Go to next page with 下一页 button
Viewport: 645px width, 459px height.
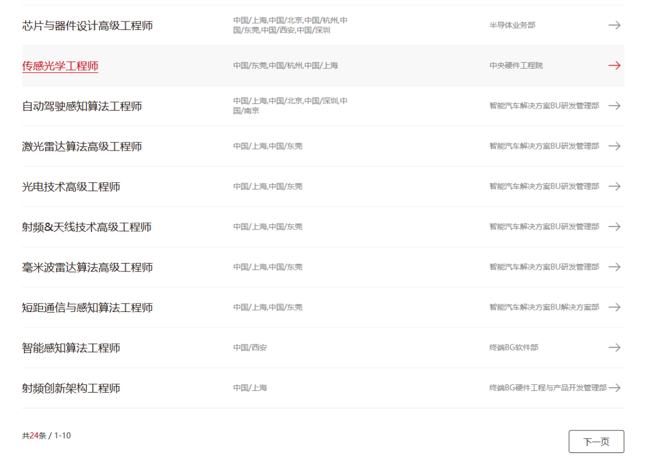(x=596, y=442)
